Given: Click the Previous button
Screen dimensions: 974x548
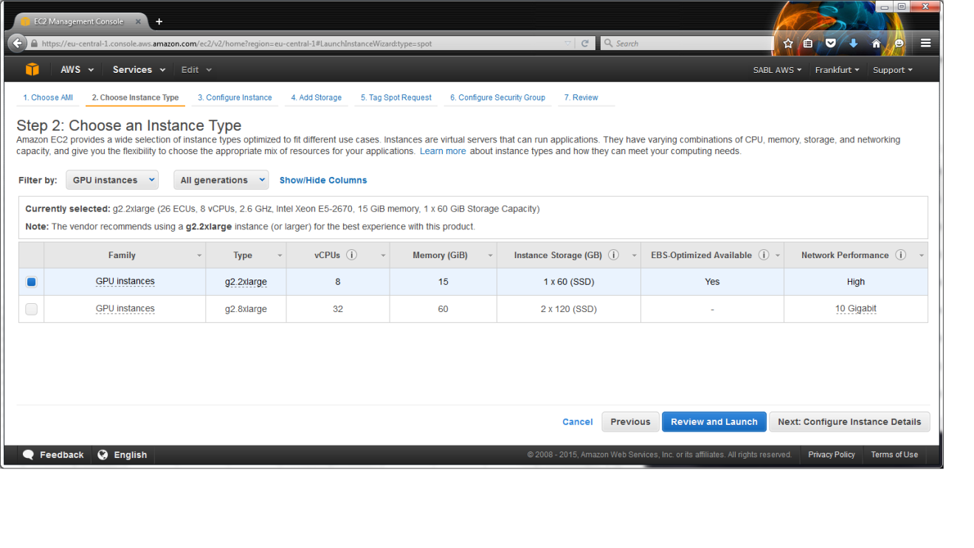Looking at the screenshot, I should click(631, 422).
